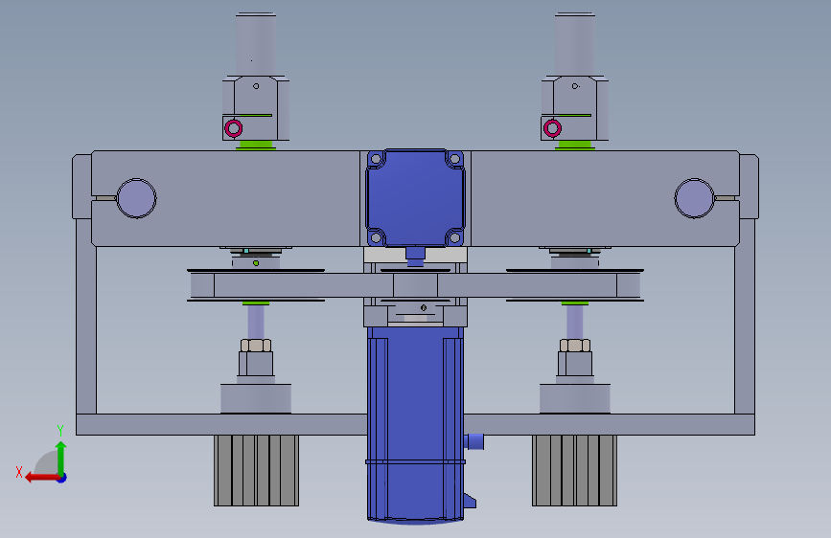
Task: Select the X label on the coordinate triad
Action: (x=19, y=472)
